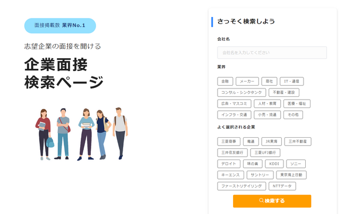Toggle the 広告・マスコミ industry tag
The width and height of the screenshot is (345, 214).
tap(234, 104)
